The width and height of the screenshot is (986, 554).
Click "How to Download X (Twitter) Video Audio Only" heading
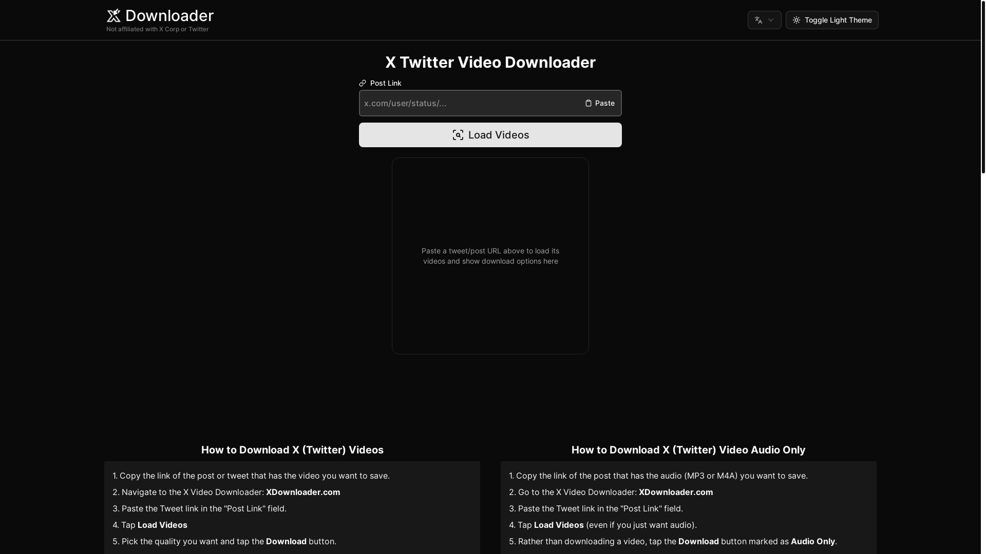688,450
